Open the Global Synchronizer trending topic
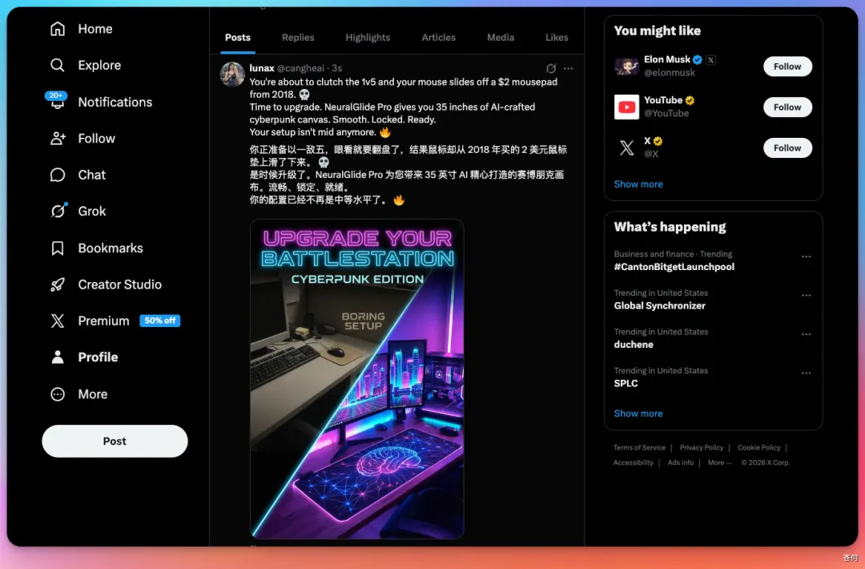The image size is (865, 569). pyautogui.click(x=659, y=305)
